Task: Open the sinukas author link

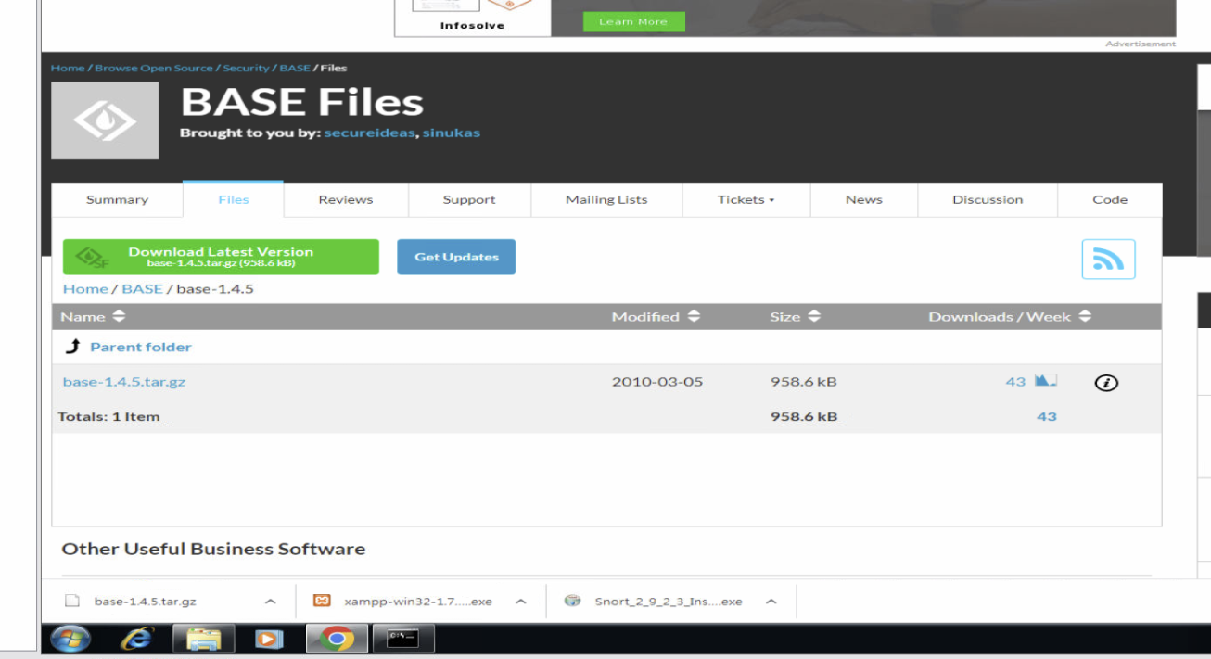Action: tap(452, 133)
